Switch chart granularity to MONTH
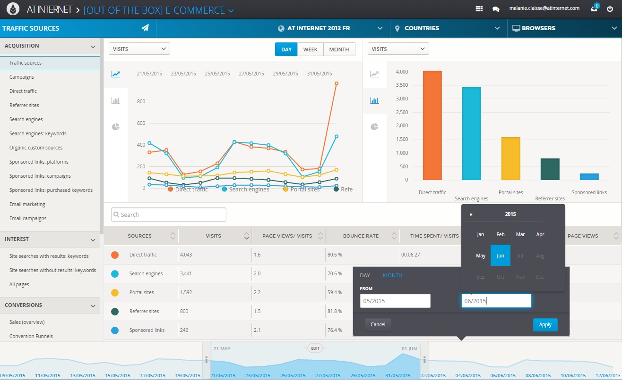 coord(339,50)
